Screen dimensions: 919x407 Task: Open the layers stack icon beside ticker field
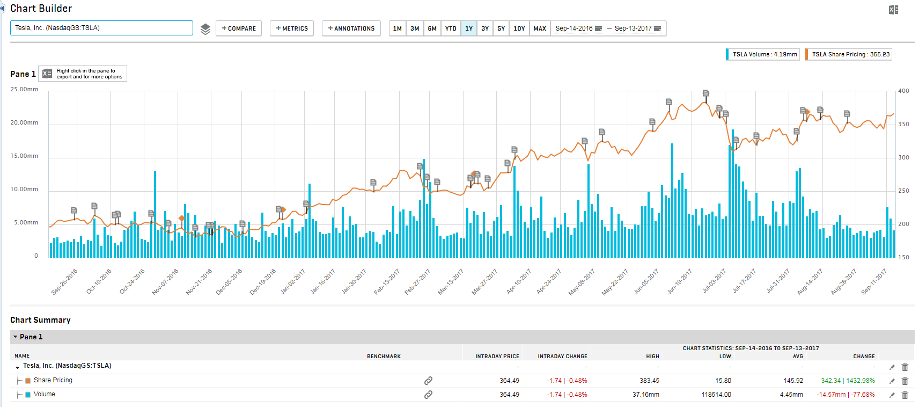click(x=205, y=29)
